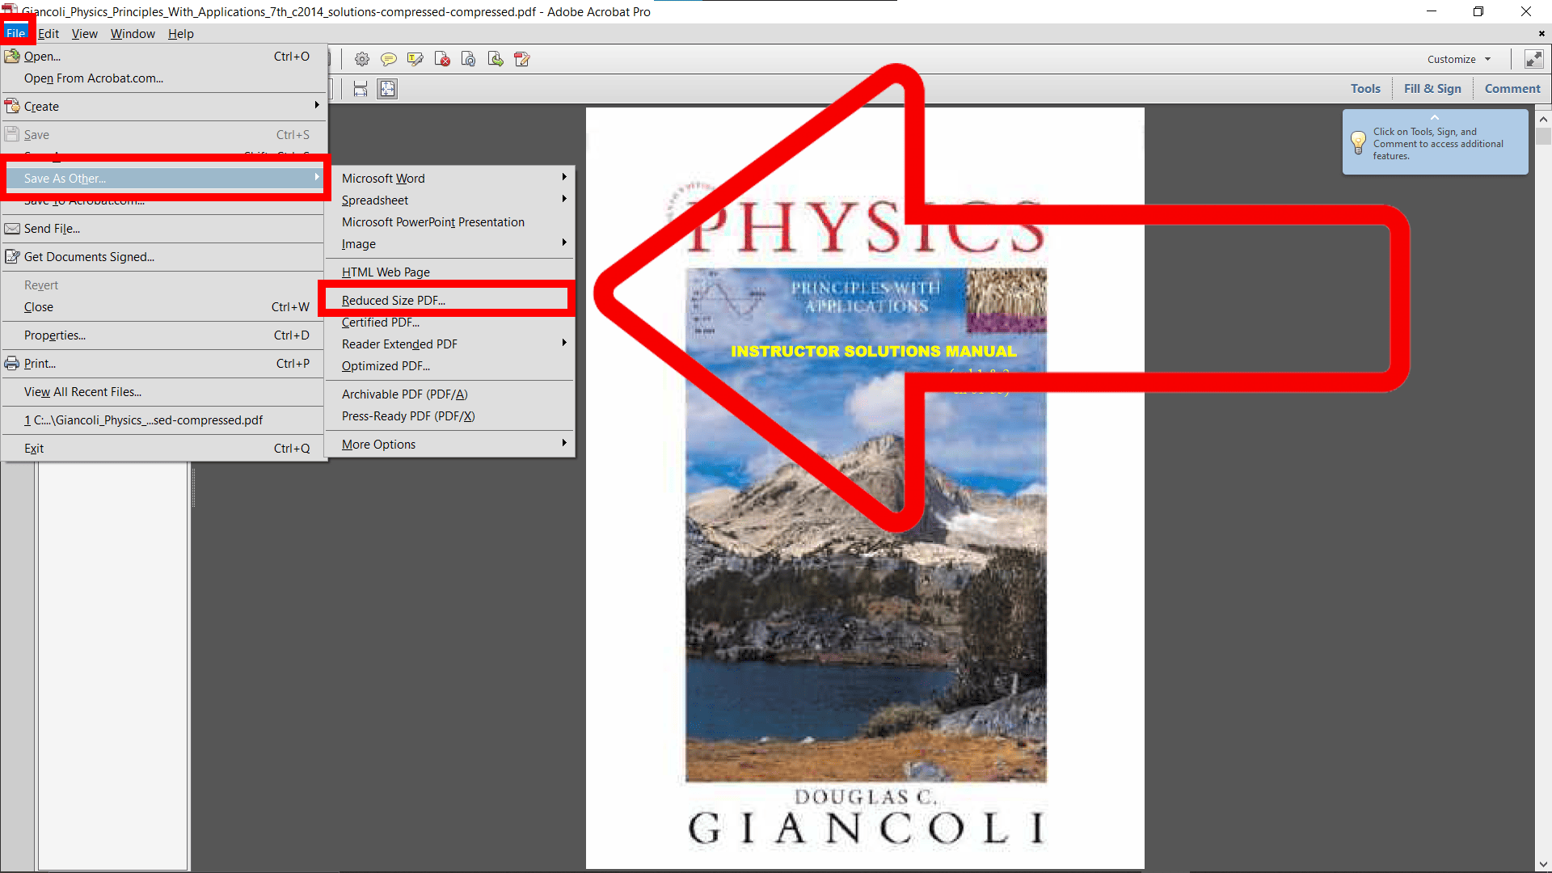The width and height of the screenshot is (1552, 873).
Task: Open the Window menu
Action: [x=133, y=34]
